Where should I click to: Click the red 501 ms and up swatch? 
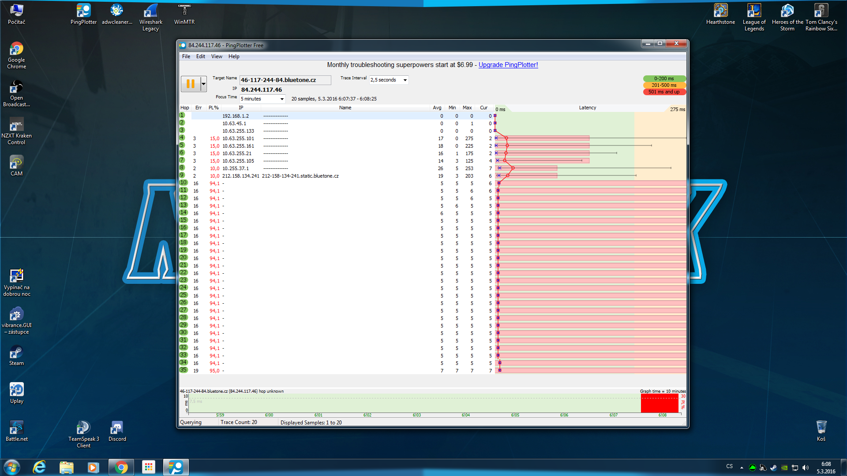(664, 92)
